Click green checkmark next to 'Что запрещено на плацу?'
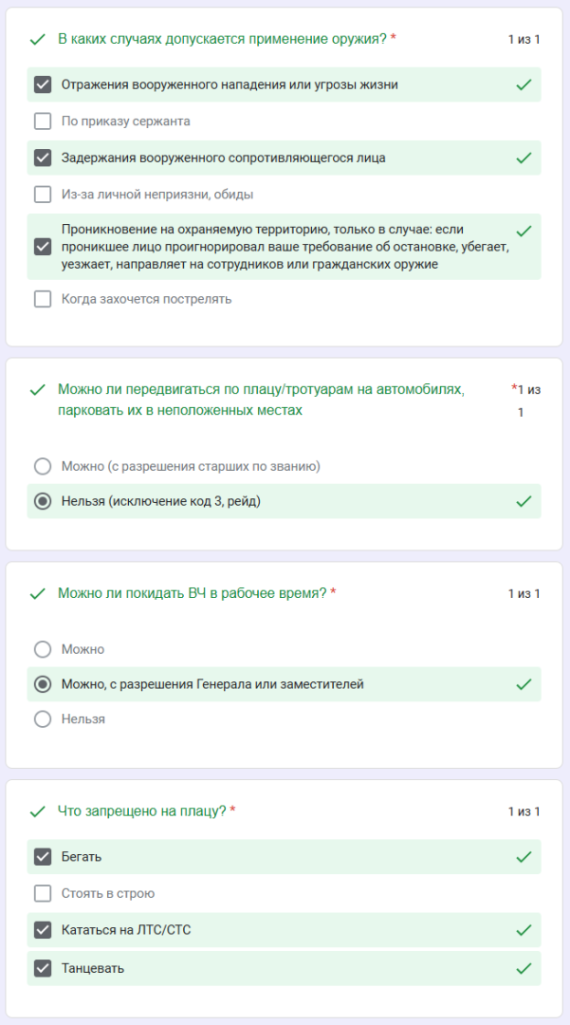Screen dimensions: 570x1025 click(38, 811)
